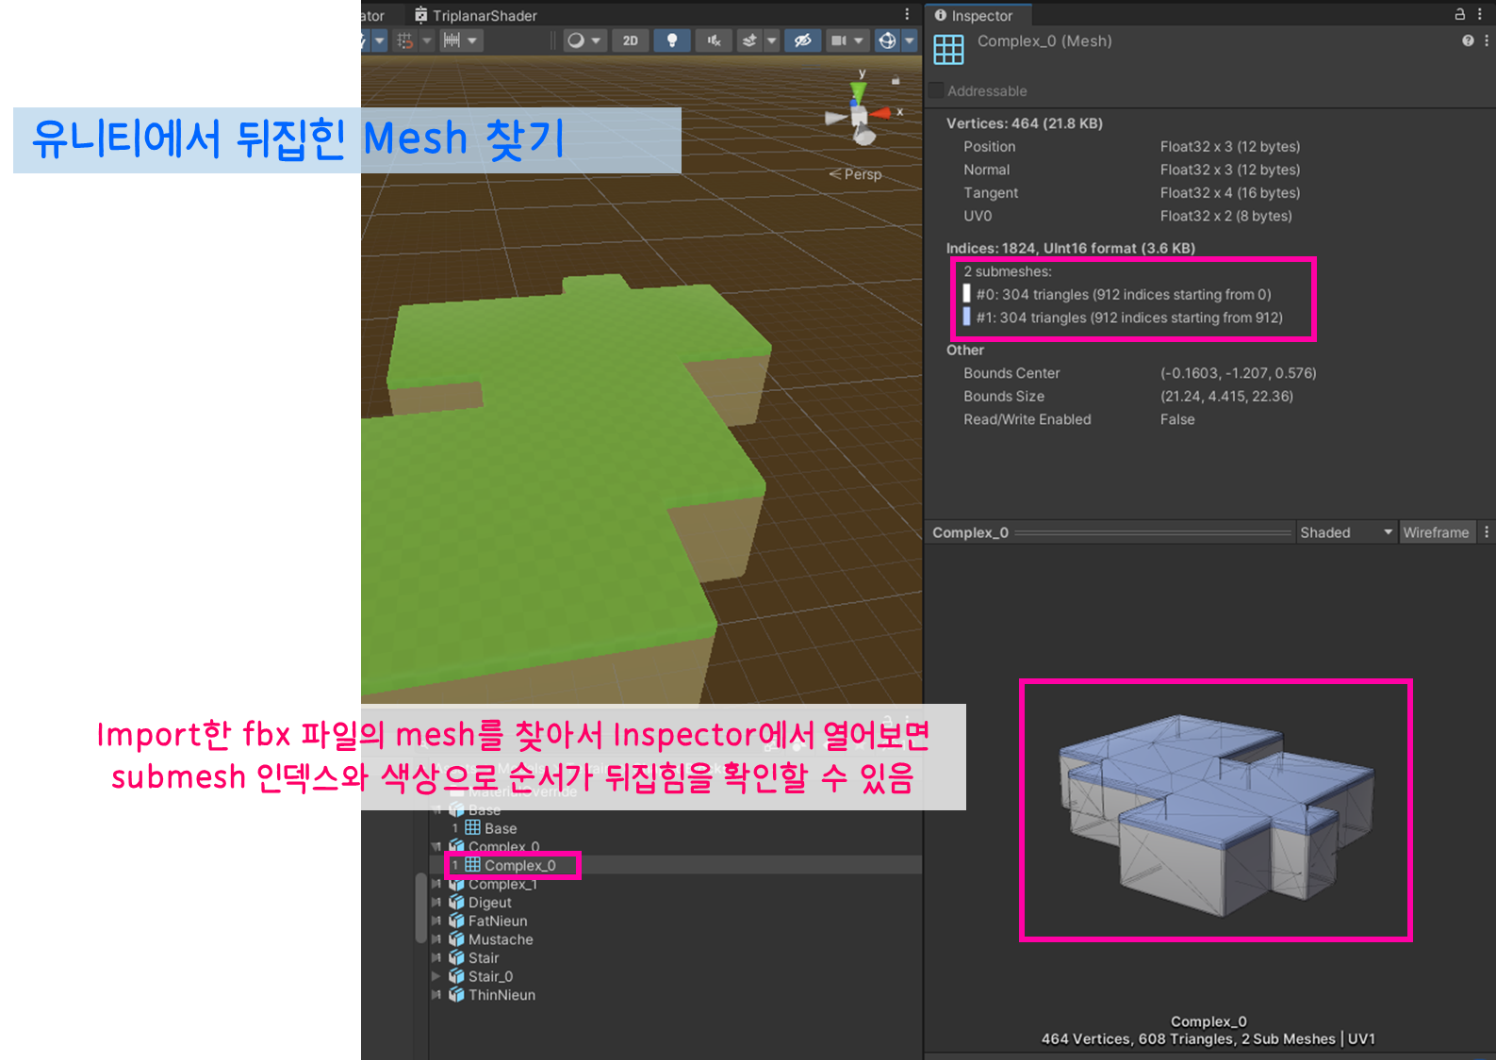Screen dimensions: 1496x1060
Task: Open the scene view three-dot menu
Action: coord(907,14)
